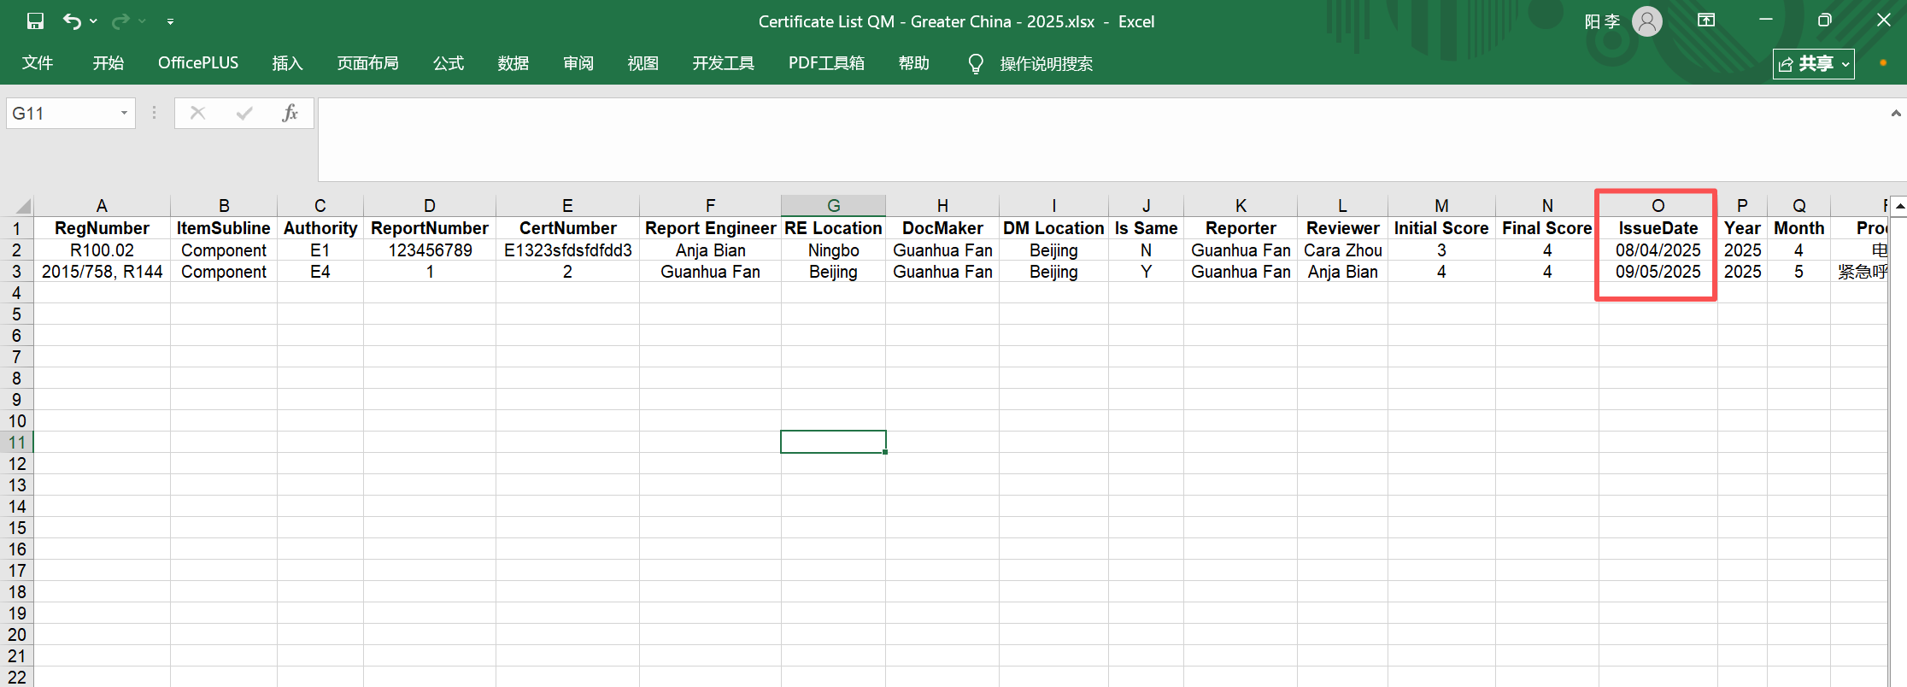Click the 共享 share button
The height and width of the screenshot is (687, 1907).
(1813, 64)
